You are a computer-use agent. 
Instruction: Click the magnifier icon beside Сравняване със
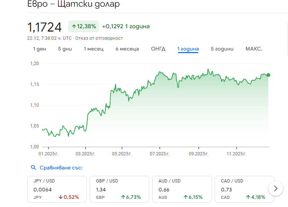point(33,167)
